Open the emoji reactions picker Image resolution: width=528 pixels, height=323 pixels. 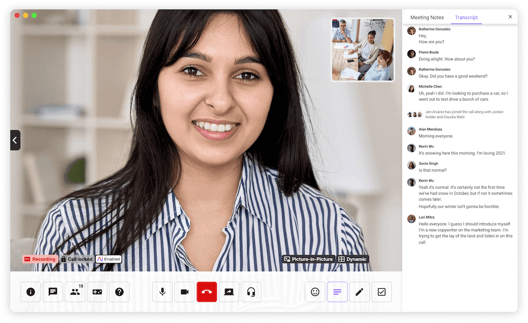click(x=315, y=292)
